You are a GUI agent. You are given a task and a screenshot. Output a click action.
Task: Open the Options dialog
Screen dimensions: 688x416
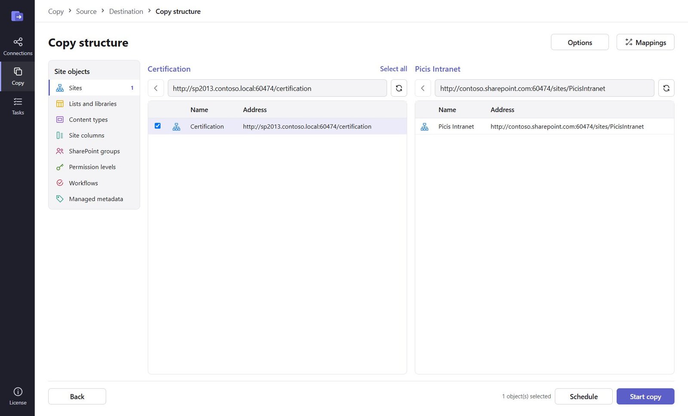tap(580, 42)
